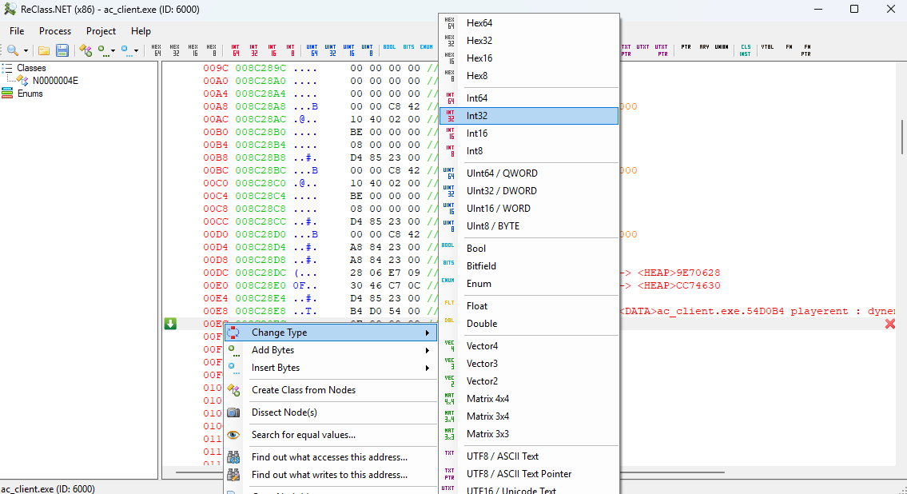Click the Hex64 type toolbar icon

pyautogui.click(x=157, y=50)
